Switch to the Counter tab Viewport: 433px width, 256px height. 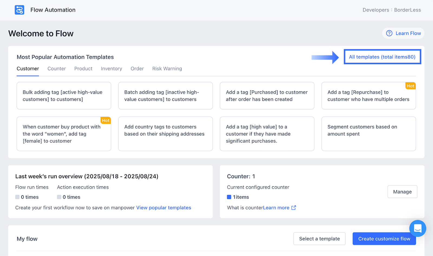[57, 69]
